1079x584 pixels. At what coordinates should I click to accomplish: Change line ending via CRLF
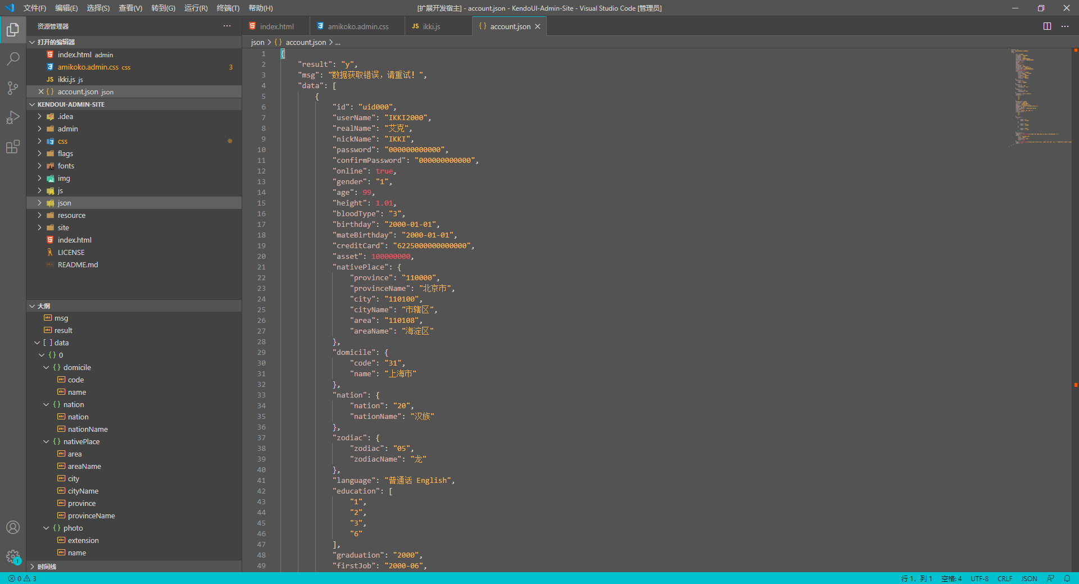coord(1005,578)
